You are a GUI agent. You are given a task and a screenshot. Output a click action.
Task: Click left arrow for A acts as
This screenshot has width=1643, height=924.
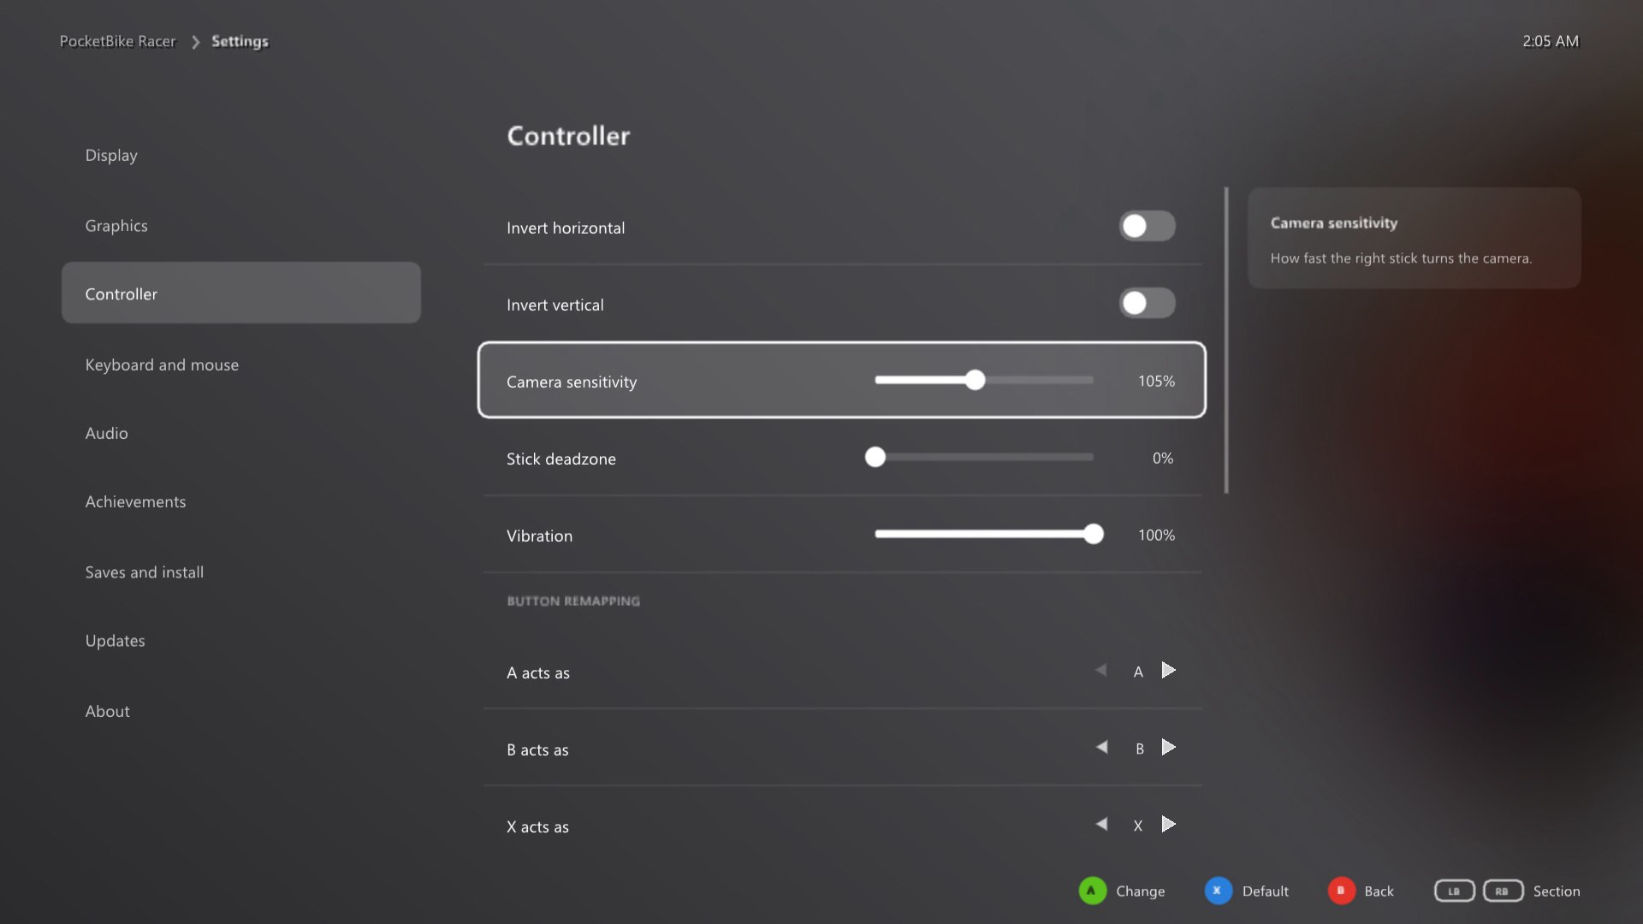tap(1101, 670)
